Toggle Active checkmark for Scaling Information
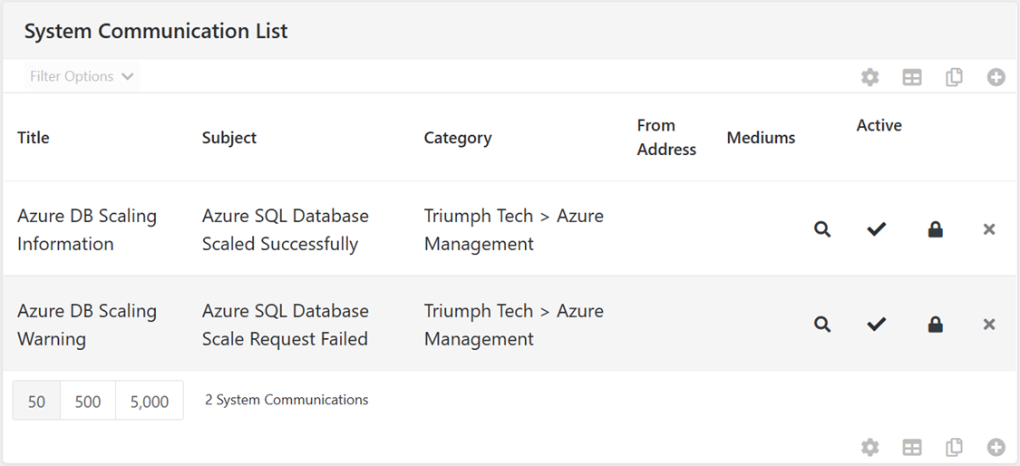Screen dimensions: 1020x466 pos(876,229)
